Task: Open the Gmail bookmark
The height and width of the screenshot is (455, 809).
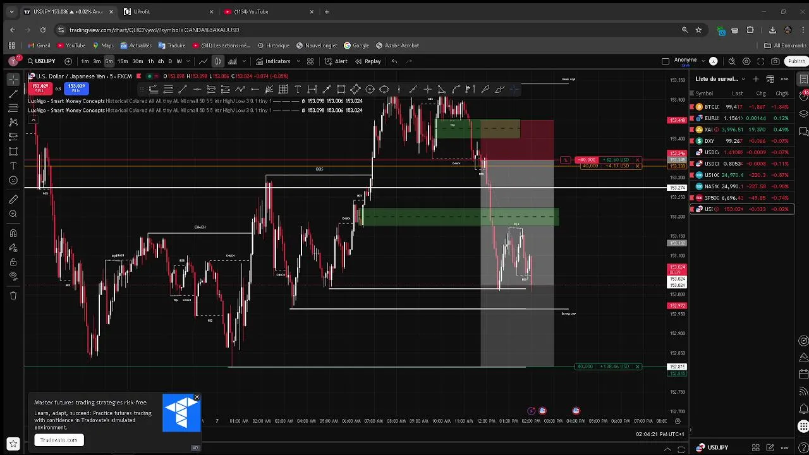Action: [39, 45]
